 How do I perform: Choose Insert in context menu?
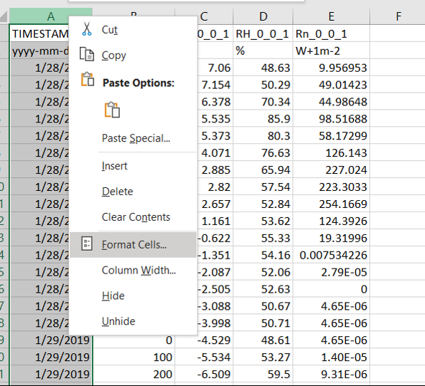(x=114, y=166)
